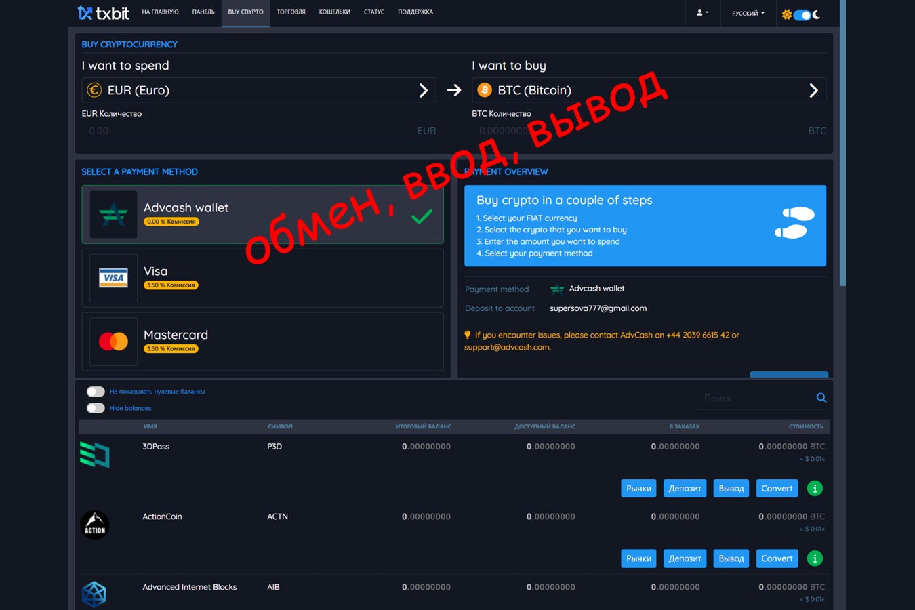Open ПОДДЕРЖКА menu item
The image size is (915, 610).
pos(415,12)
